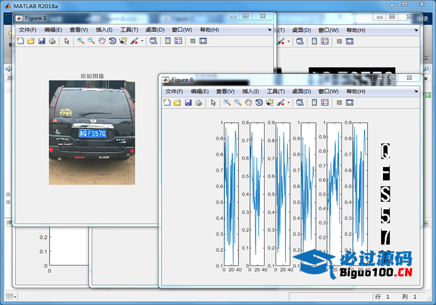The height and width of the screenshot is (305, 436).
Task: Open the 插入(I) menu in Figure 6
Action: (251, 91)
